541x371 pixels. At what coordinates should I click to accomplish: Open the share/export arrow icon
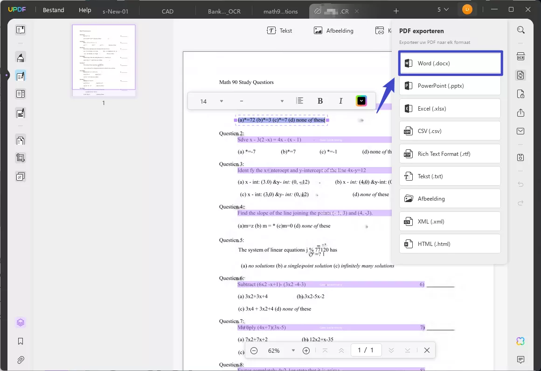click(x=520, y=113)
